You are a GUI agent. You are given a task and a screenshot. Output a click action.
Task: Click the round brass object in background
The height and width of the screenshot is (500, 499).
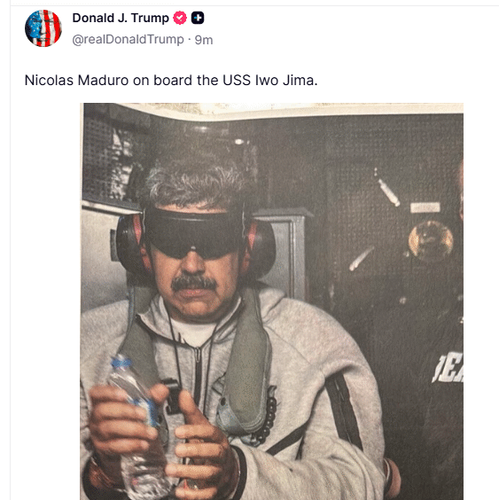coord(431,241)
